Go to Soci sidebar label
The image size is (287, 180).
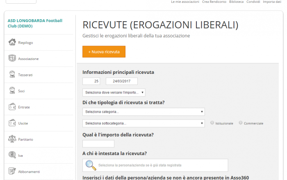pos(21,91)
